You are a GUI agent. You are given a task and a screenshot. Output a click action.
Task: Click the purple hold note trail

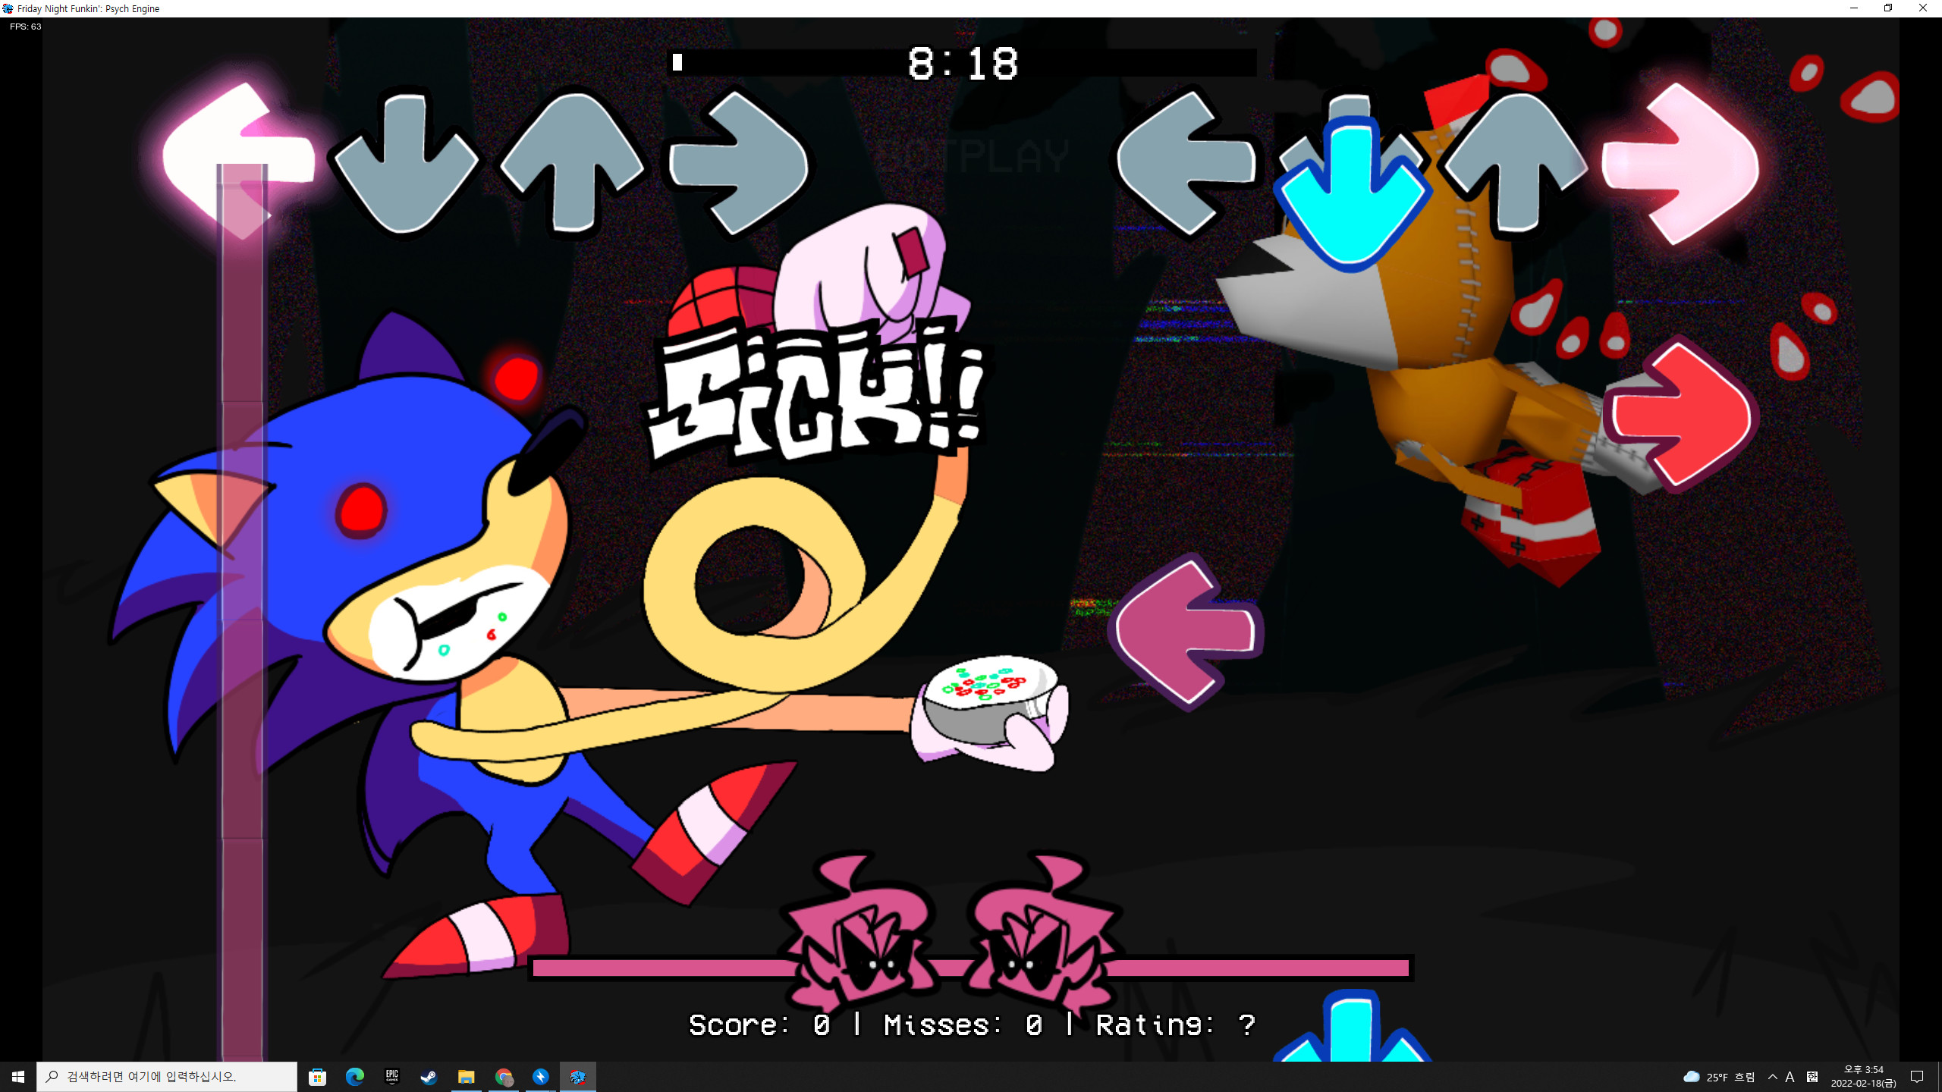242,611
